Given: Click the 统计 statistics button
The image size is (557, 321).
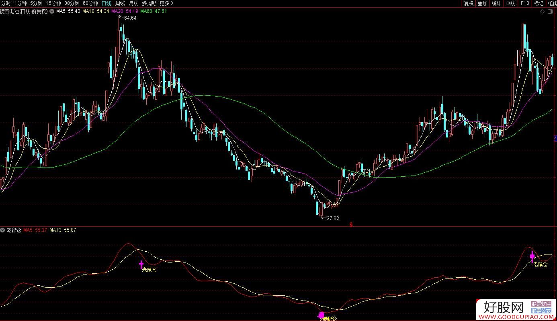Looking at the screenshot, I should coord(496,3).
